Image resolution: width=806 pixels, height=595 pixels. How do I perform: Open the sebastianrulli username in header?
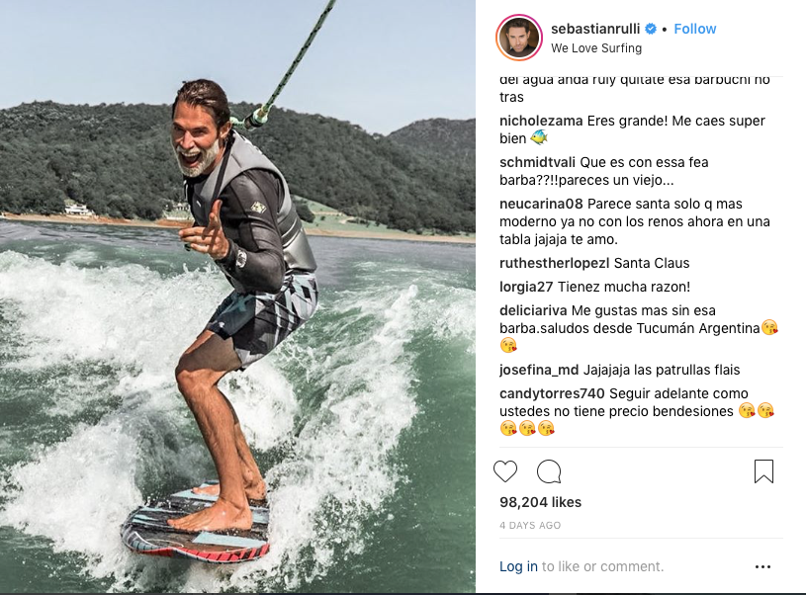pyautogui.click(x=596, y=29)
